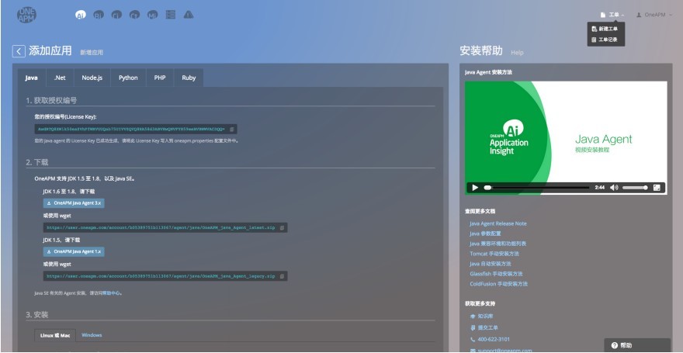Click the 新增应用 breadcrumb text
The image size is (683, 353).
coord(92,53)
